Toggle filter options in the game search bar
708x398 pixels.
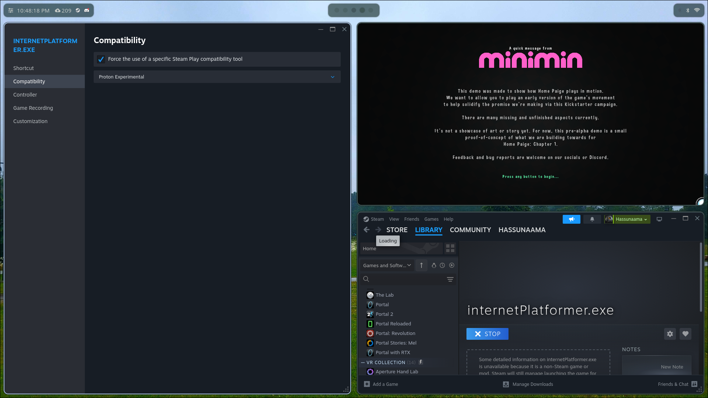point(450,279)
